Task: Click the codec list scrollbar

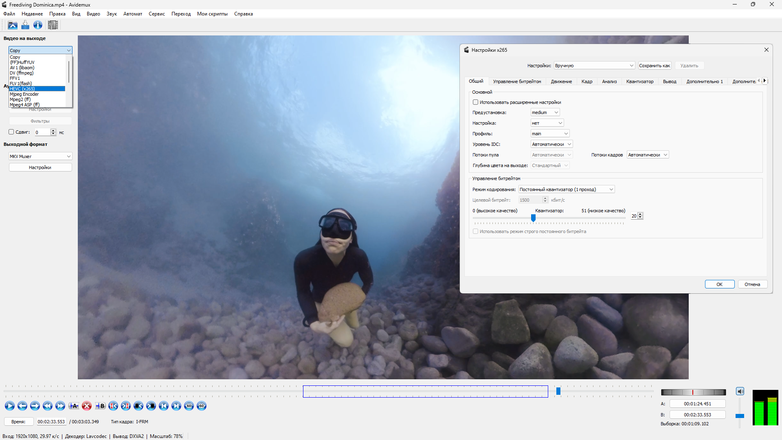Action: point(68,71)
